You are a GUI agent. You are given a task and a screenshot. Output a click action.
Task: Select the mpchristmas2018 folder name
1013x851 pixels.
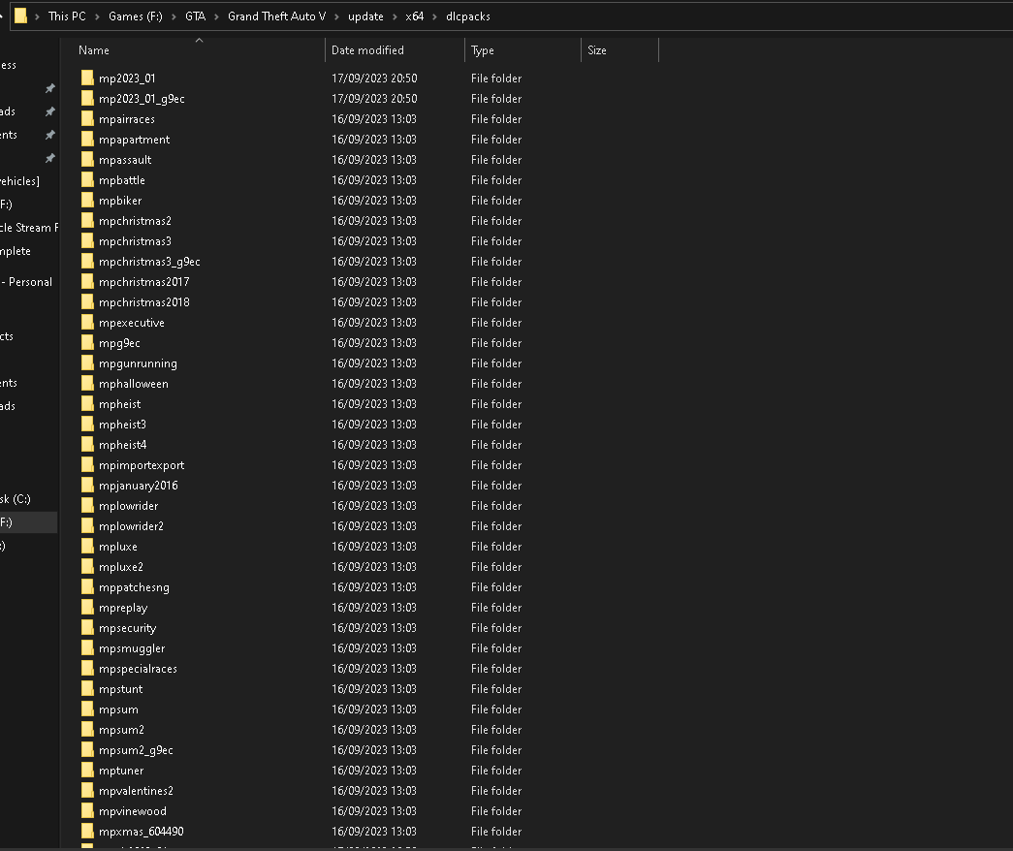coord(144,301)
